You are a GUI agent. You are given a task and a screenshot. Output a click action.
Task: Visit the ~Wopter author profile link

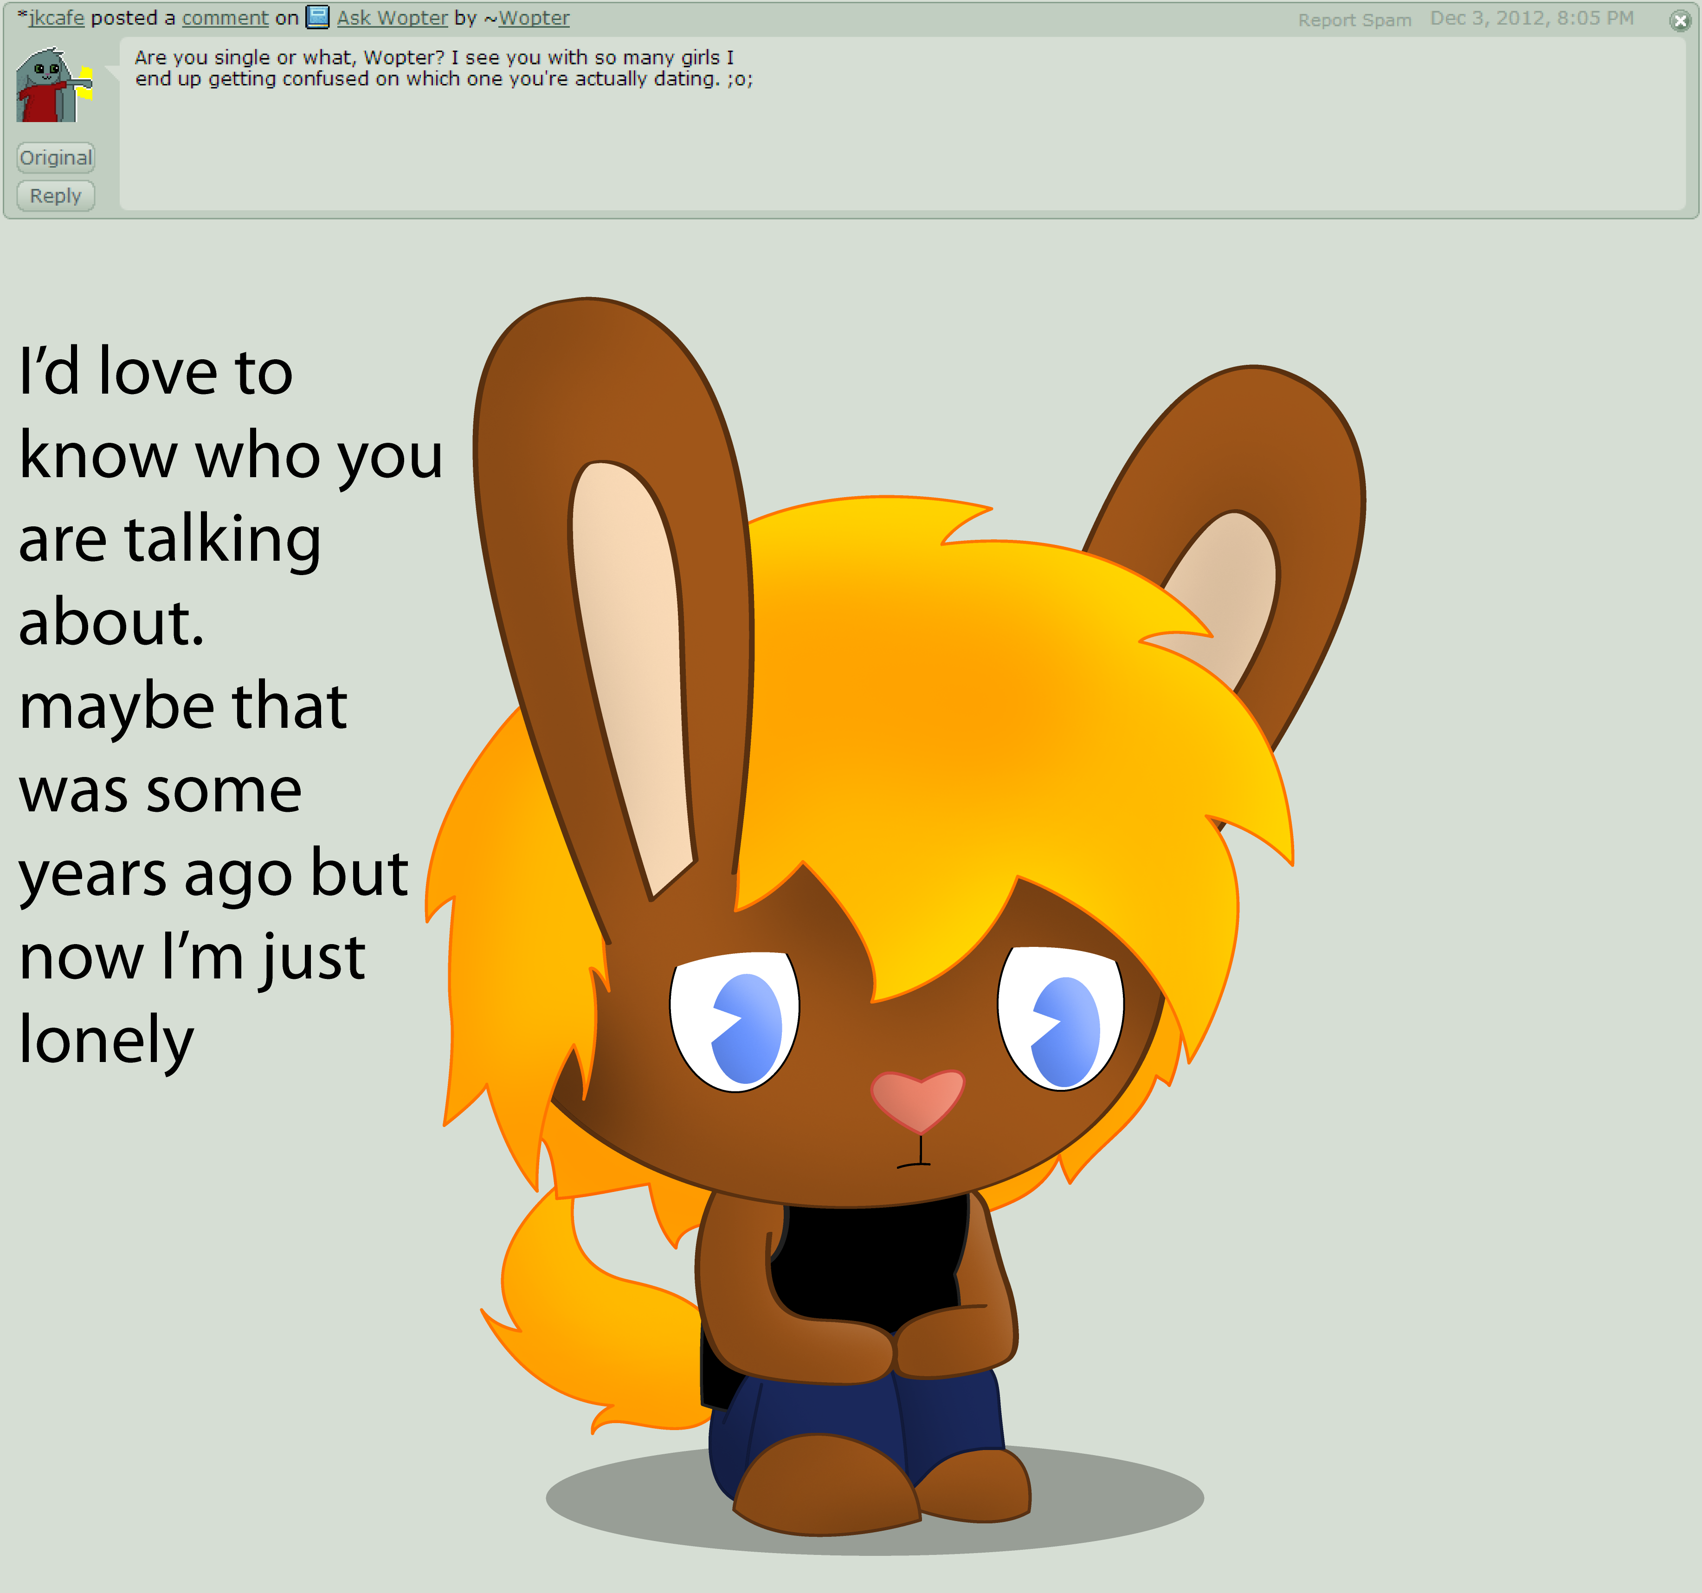click(533, 18)
